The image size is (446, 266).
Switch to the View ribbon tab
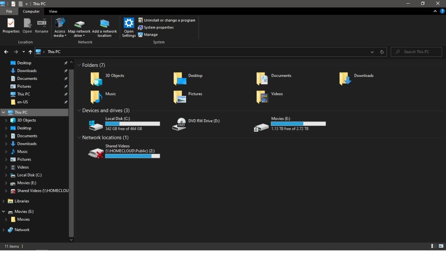tap(53, 11)
